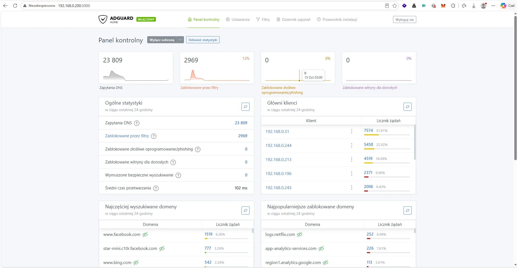The image size is (517, 268).
Task: Add page to favorites with star icon
Action: coord(395,6)
